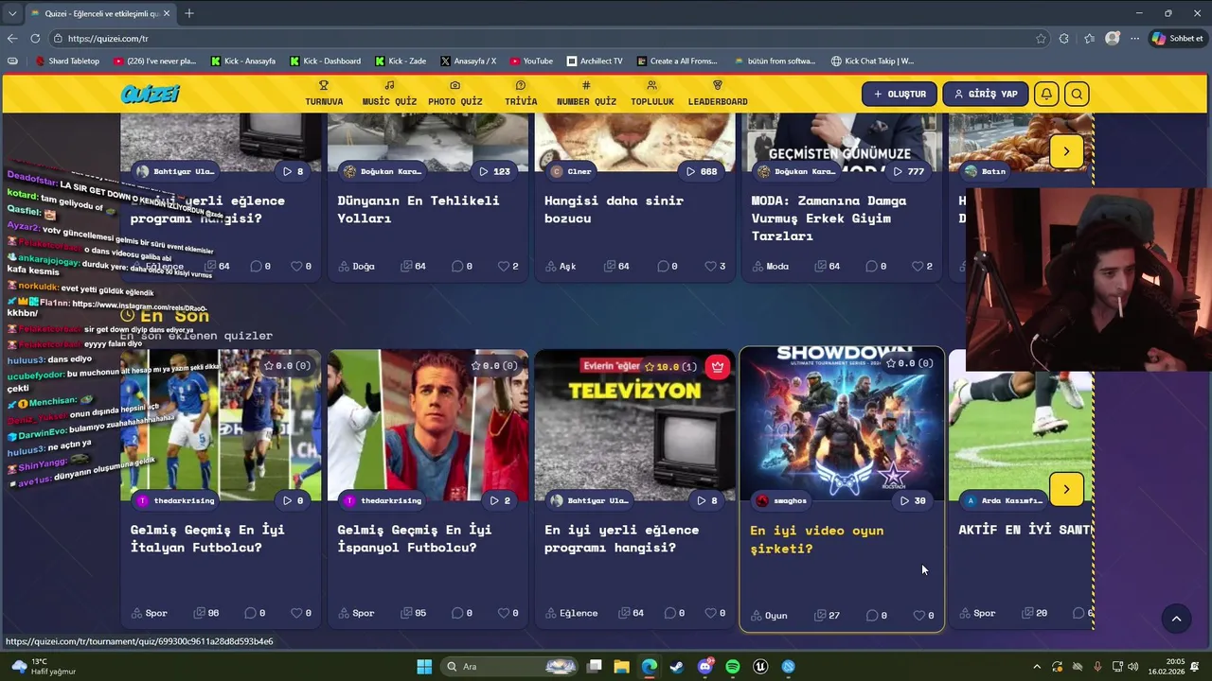The height and width of the screenshot is (681, 1212).
Task: Open 'MODA: Zamanına Damga Vurmuş' quiz title
Action: coord(829,218)
